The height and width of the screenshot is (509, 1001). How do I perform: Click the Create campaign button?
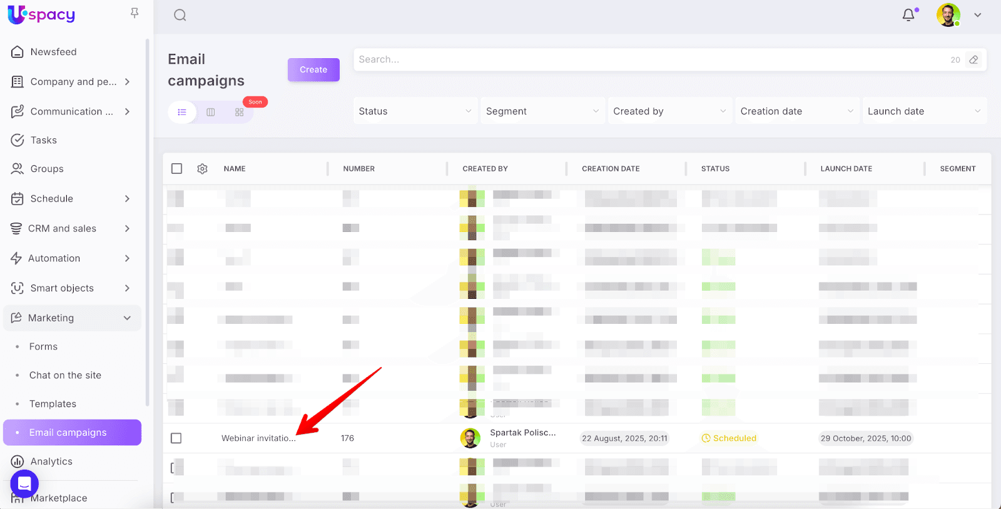coord(313,70)
